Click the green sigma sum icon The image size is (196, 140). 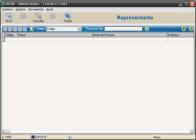click(x=191, y=29)
